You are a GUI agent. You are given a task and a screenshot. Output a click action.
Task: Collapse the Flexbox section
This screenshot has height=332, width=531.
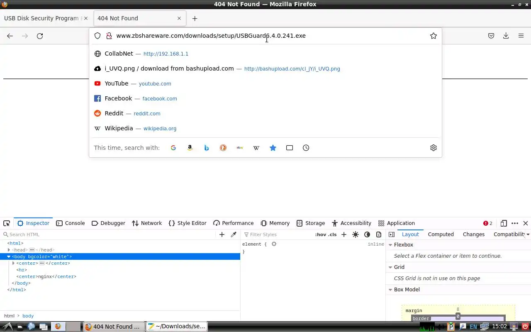point(390,245)
